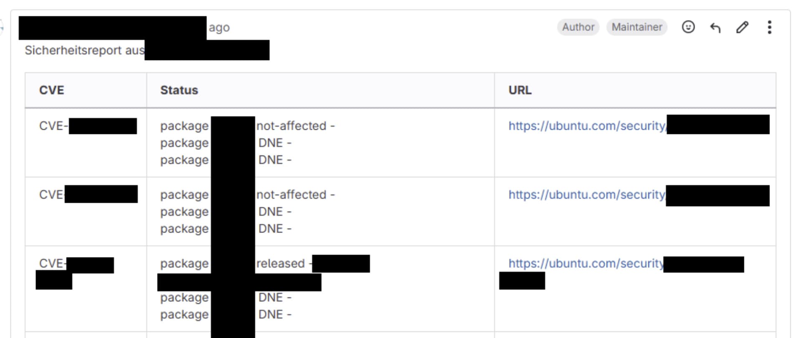Click 'not-affected' status text in first row

tap(292, 126)
